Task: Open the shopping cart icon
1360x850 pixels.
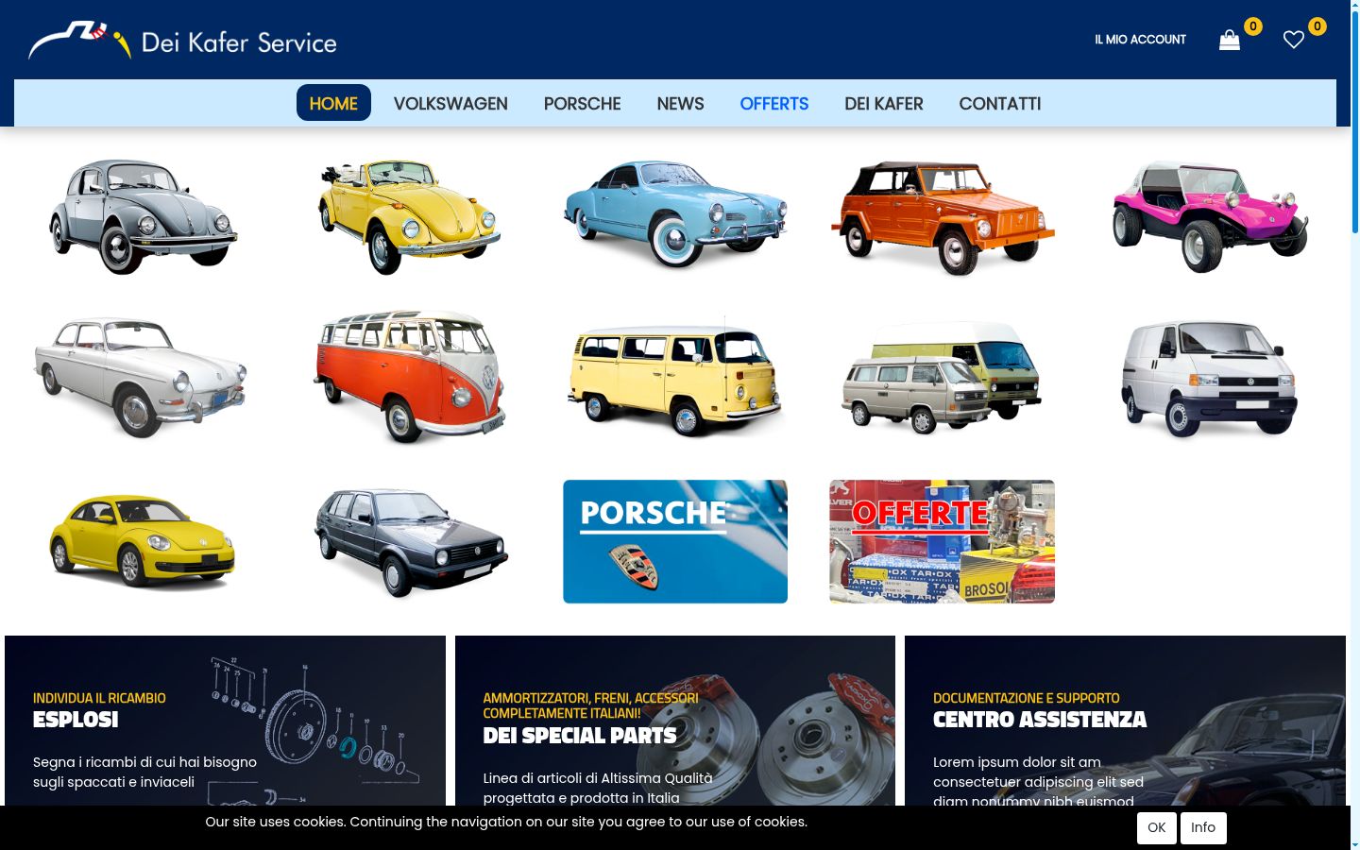Action: click(1229, 40)
